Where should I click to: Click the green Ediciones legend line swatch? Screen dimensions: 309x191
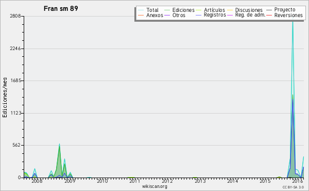[x=167, y=10]
